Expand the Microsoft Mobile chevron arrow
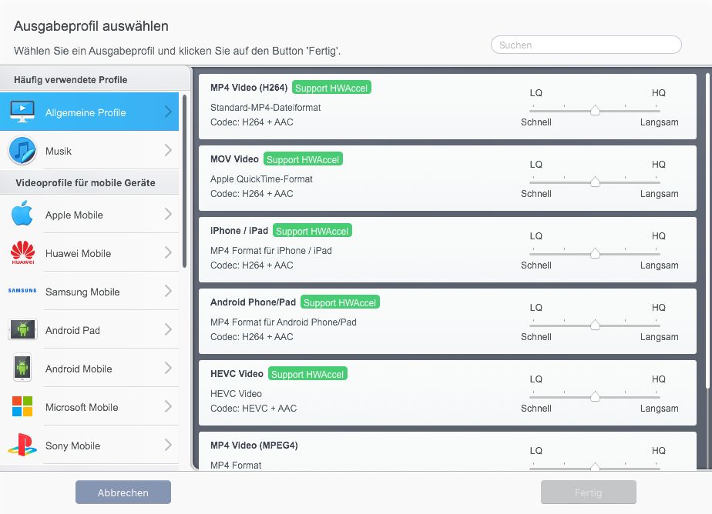Image resolution: width=712 pixels, height=514 pixels. (x=169, y=406)
